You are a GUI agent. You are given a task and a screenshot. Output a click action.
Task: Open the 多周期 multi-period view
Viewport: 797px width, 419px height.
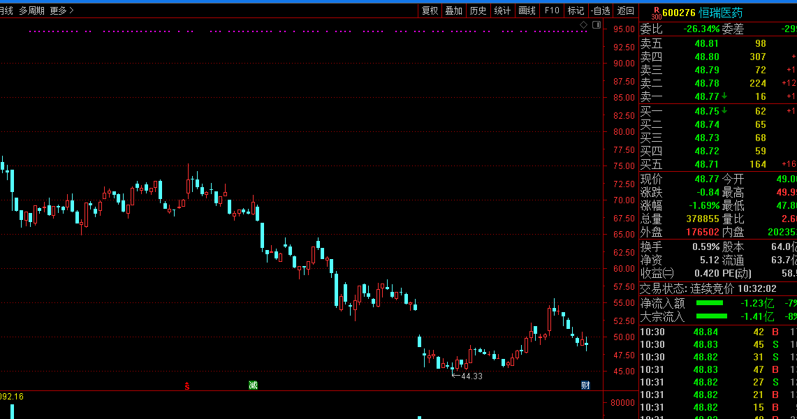tap(31, 10)
